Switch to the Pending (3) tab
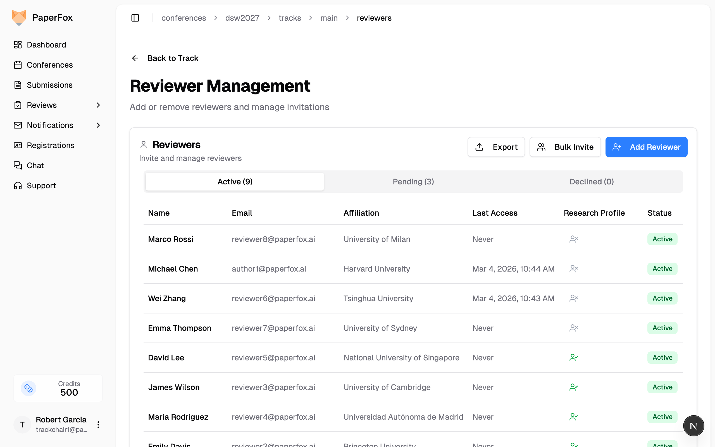Screen dimensions: 715x447 click(x=413, y=182)
